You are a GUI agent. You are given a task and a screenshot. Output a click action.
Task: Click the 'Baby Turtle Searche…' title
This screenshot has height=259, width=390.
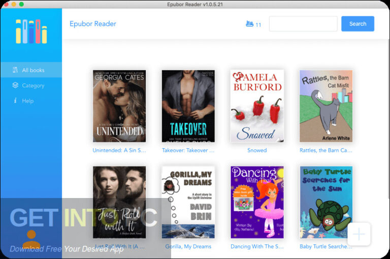[326, 246]
